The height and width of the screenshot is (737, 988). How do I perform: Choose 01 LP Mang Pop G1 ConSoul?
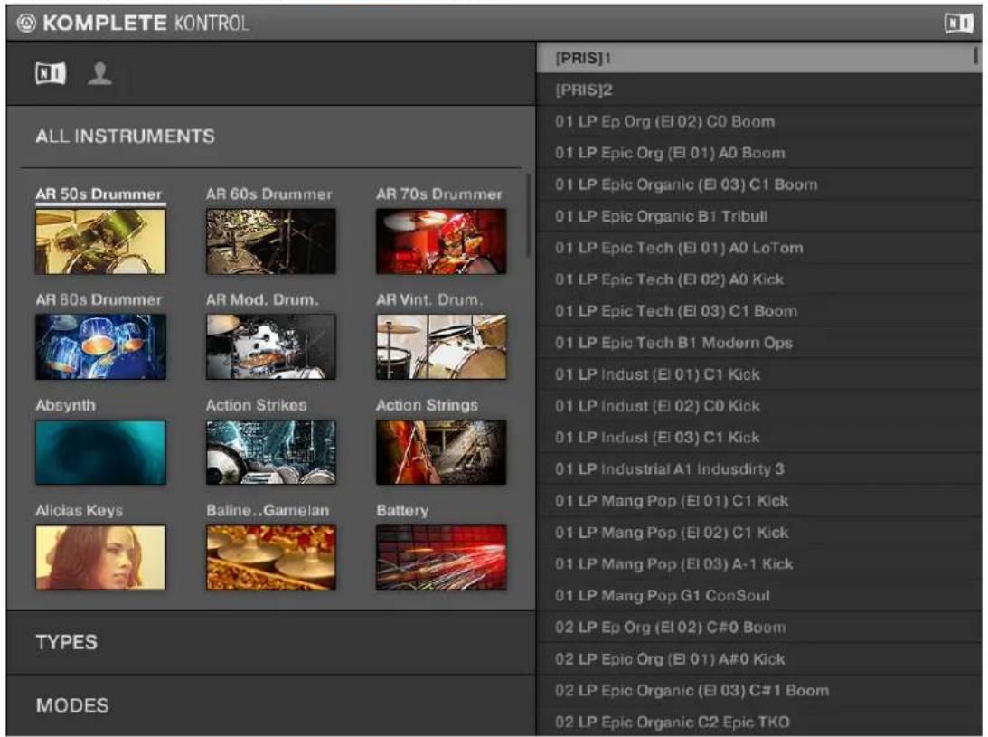[x=758, y=596]
